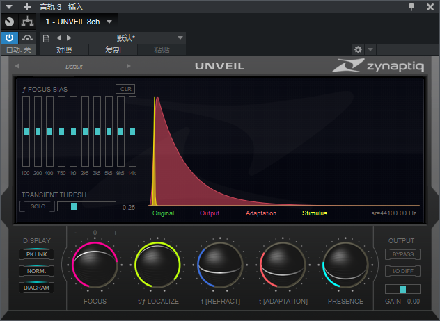
Task: Click the 3k5 focus bias slider
Action: click(x=97, y=131)
